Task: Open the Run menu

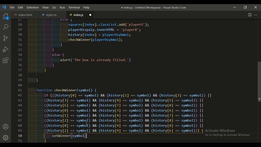Action: point(62,7)
